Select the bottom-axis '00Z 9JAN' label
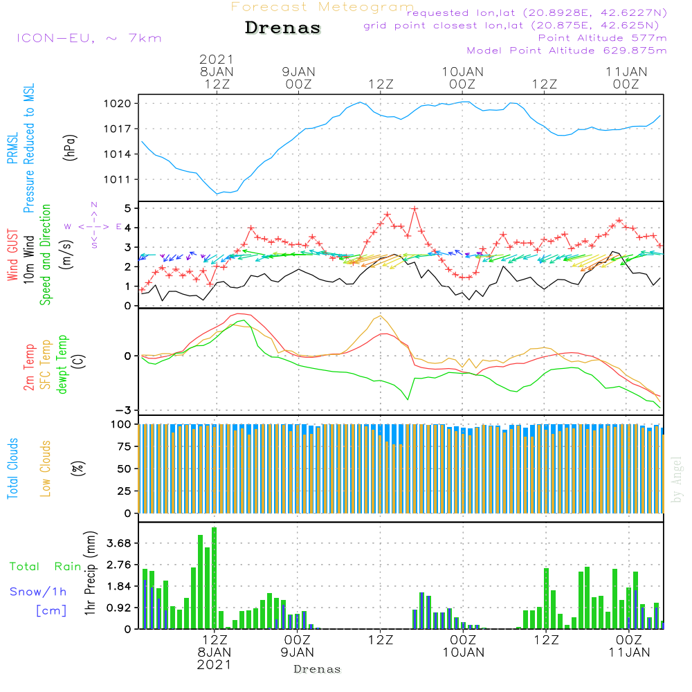 [298, 646]
